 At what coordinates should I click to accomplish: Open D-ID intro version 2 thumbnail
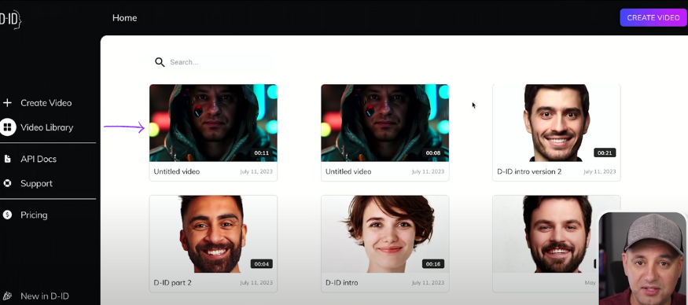tap(557, 123)
